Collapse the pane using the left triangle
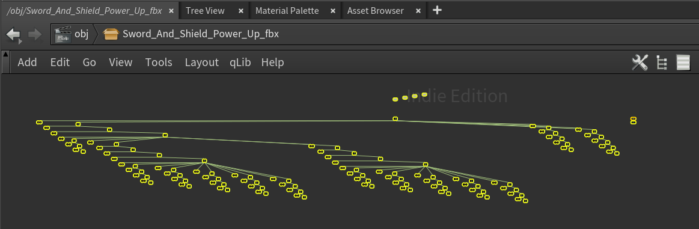699x229 pixels. 5,55
